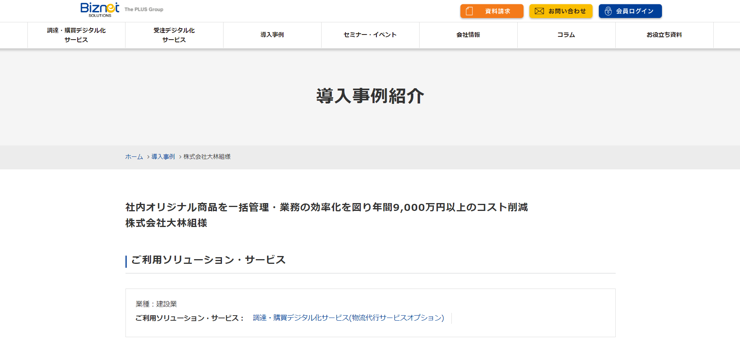The image size is (740, 345).
Task: Open 受注デジタル化サービス menu
Action: click(x=174, y=35)
